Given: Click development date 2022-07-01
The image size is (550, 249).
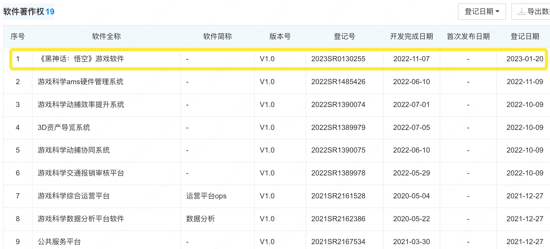Looking at the screenshot, I should click(412, 105).
